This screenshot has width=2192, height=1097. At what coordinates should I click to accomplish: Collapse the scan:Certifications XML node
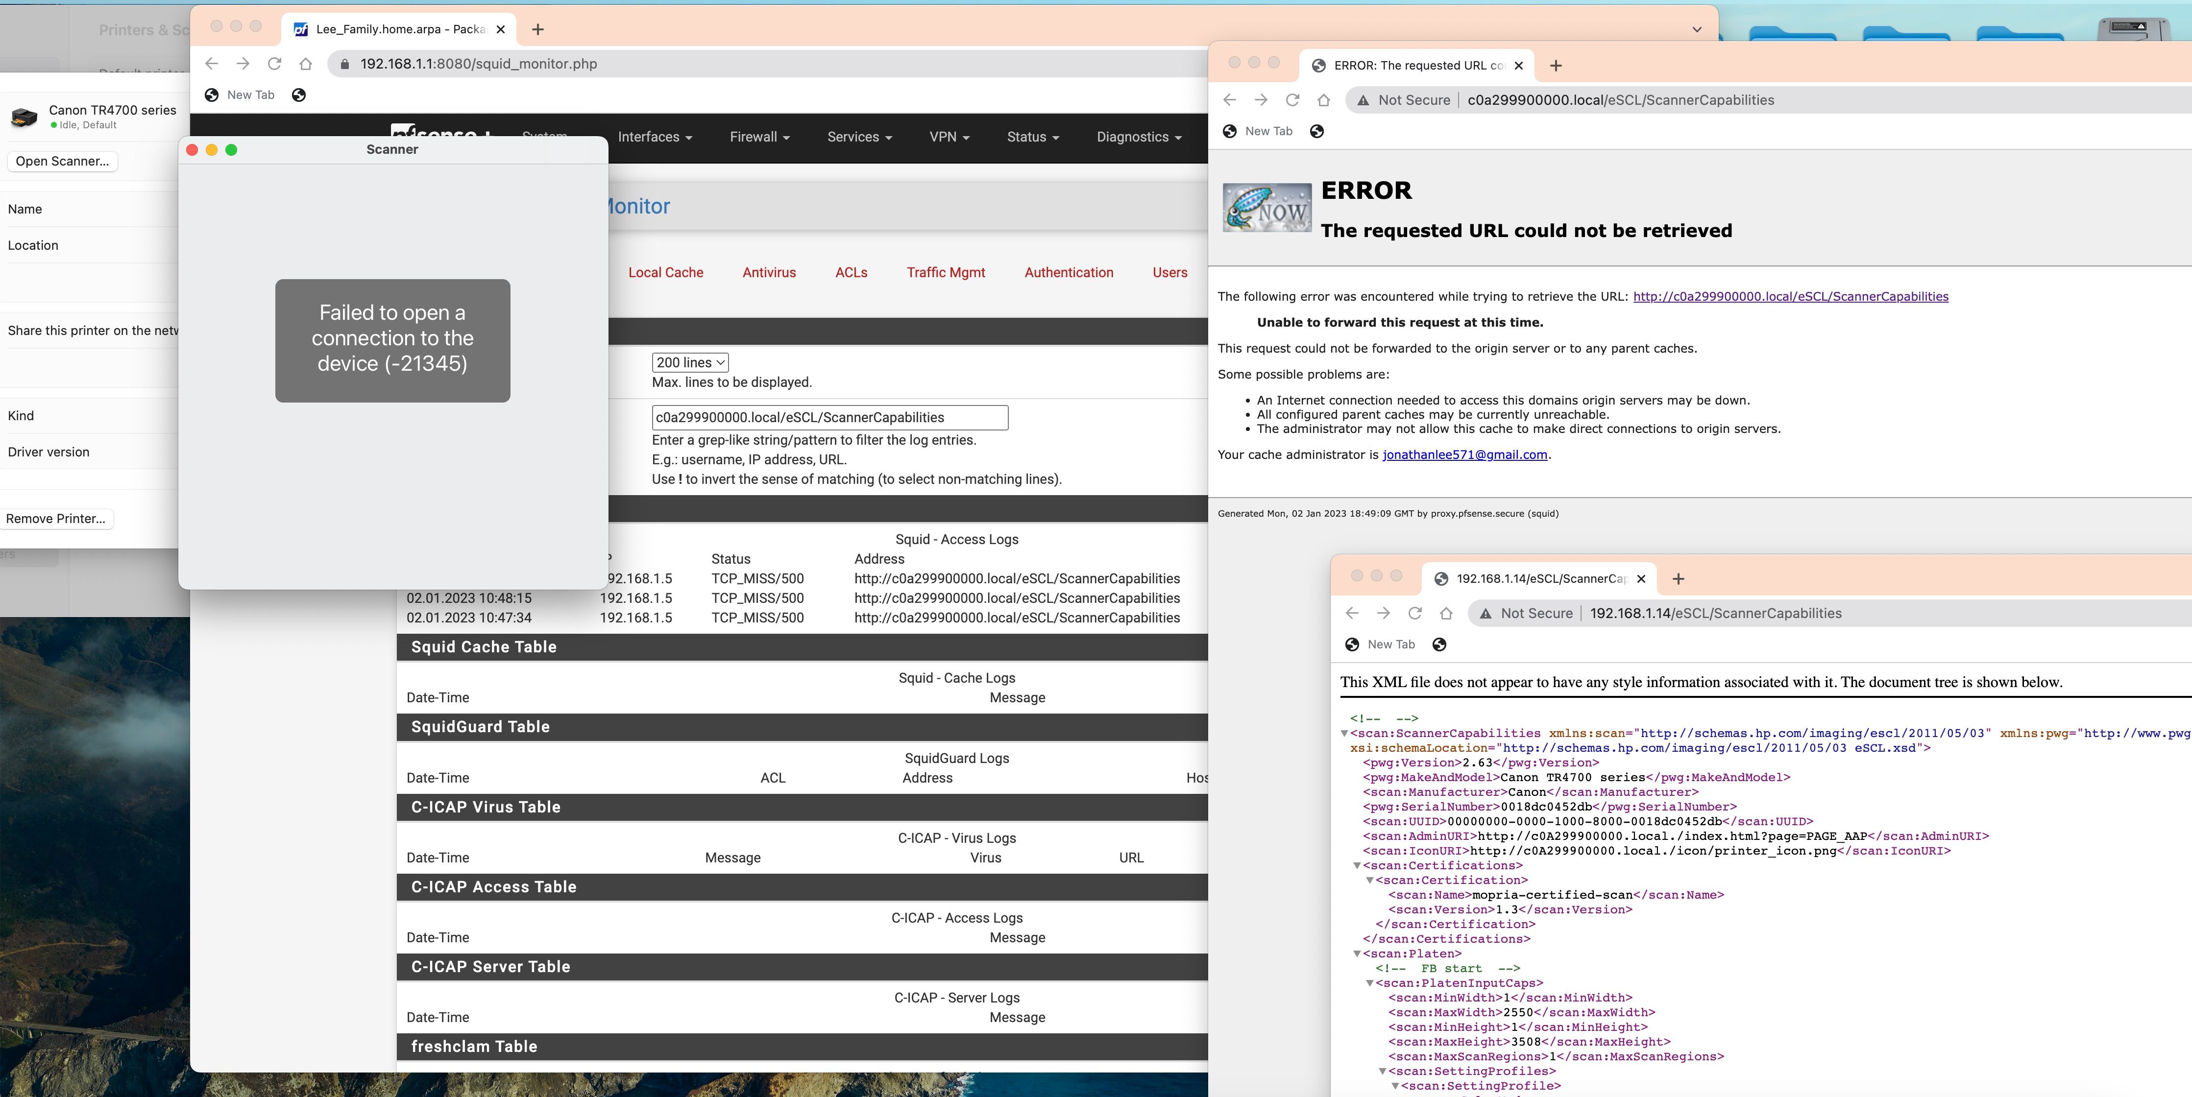1357,866
